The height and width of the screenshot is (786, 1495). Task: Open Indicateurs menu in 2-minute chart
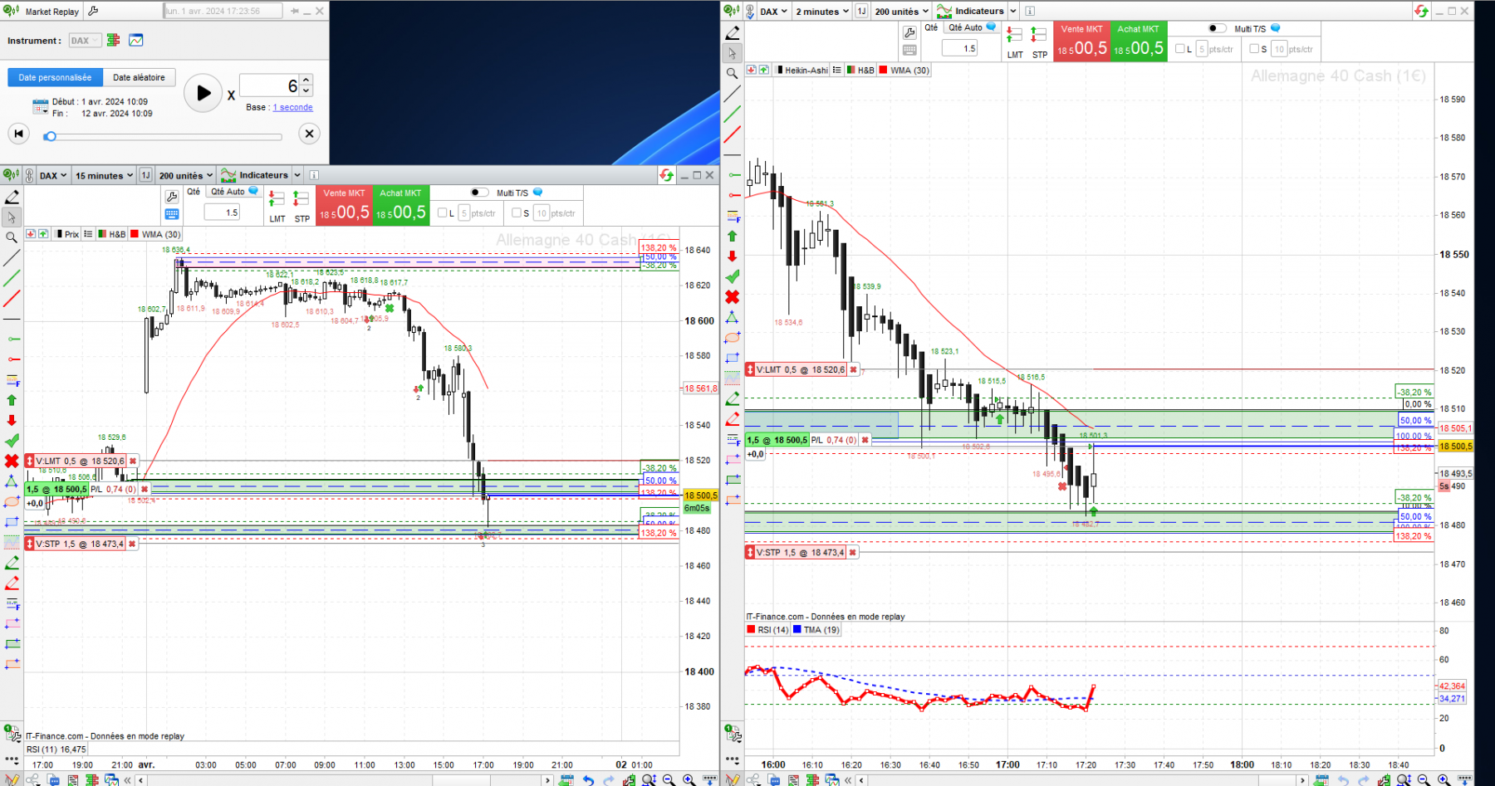click(x=970, y=11)
